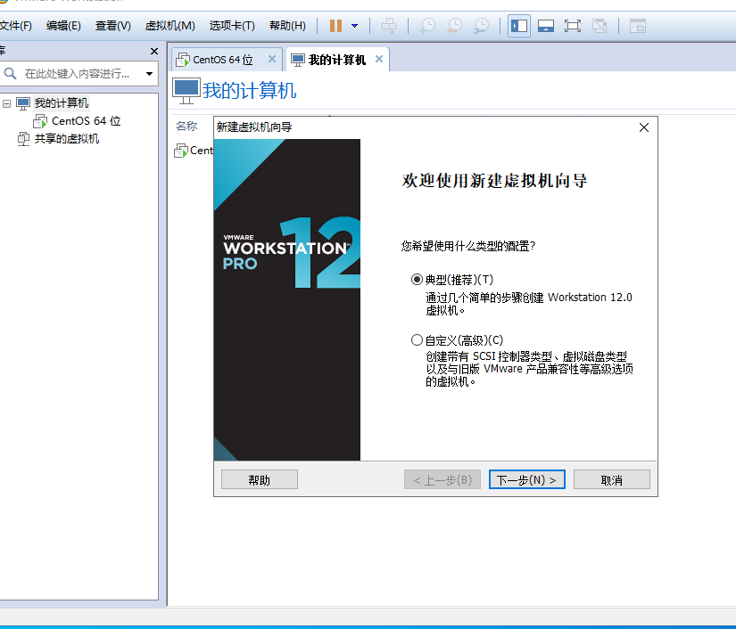Select the 典型(推荐)(T) radio option

point(417,280)
